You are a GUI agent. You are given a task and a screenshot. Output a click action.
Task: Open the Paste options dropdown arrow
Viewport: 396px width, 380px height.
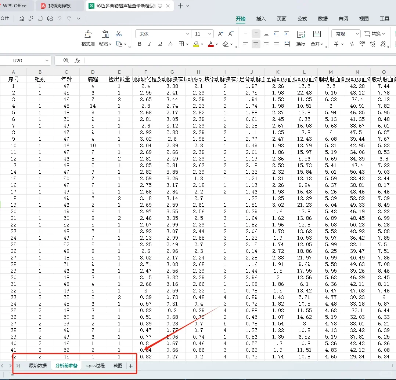[110, 44]
